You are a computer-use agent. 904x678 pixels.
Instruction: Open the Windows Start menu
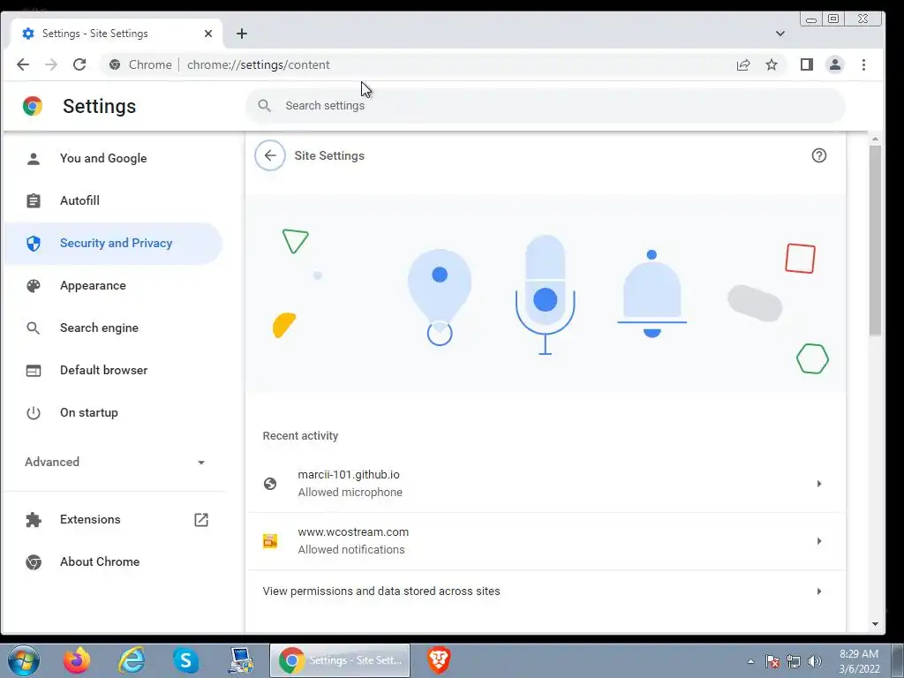click(x=24, y=660)
